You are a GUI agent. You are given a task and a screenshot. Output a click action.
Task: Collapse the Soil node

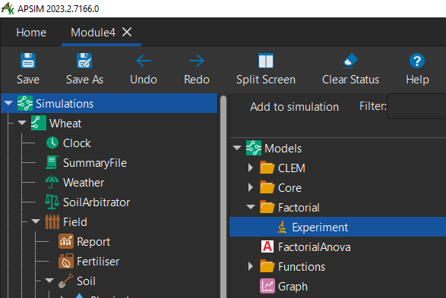pos(49,281)
